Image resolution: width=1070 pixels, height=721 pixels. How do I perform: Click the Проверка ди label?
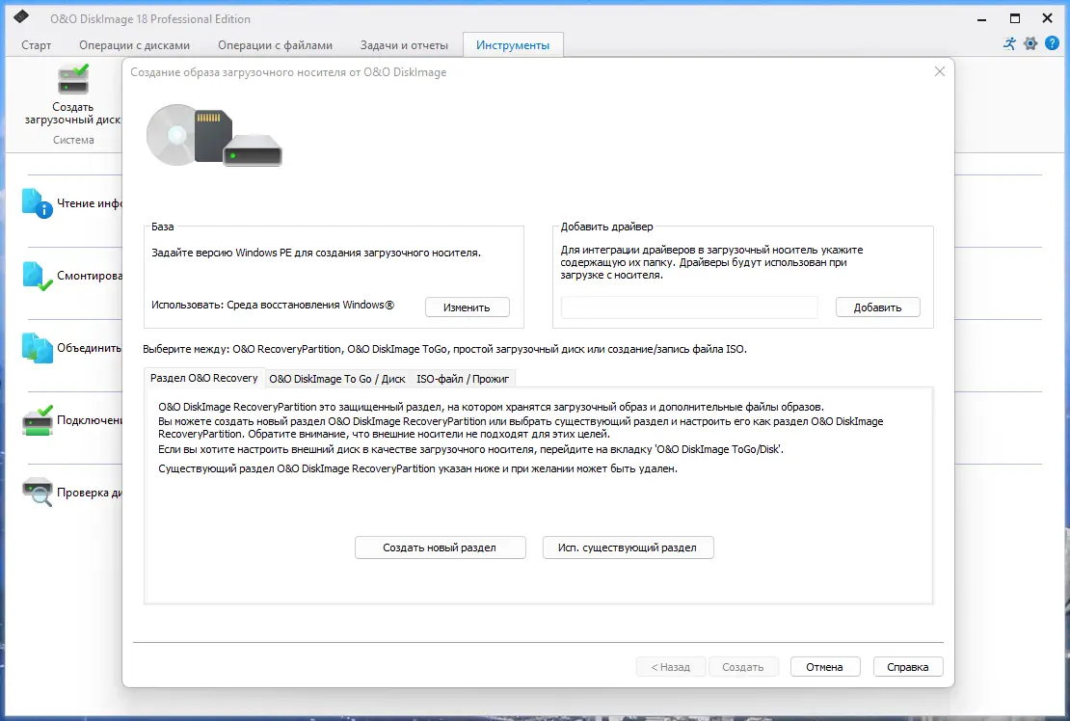point(90,493)
